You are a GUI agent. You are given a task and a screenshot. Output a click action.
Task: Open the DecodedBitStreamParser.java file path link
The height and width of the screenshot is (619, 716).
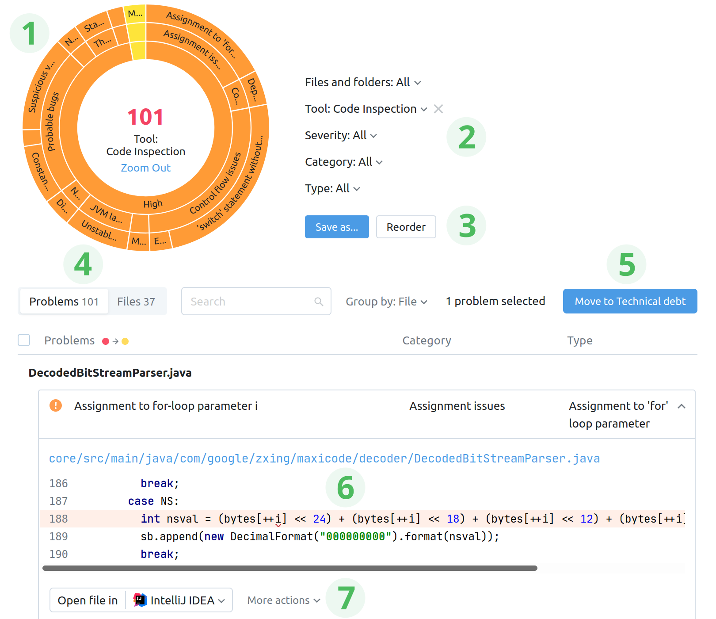click(324, 459)
